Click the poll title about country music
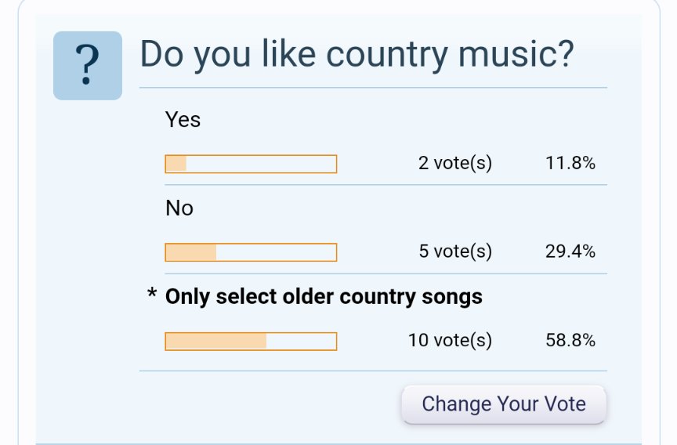677x445 pixels. point(357,55)
